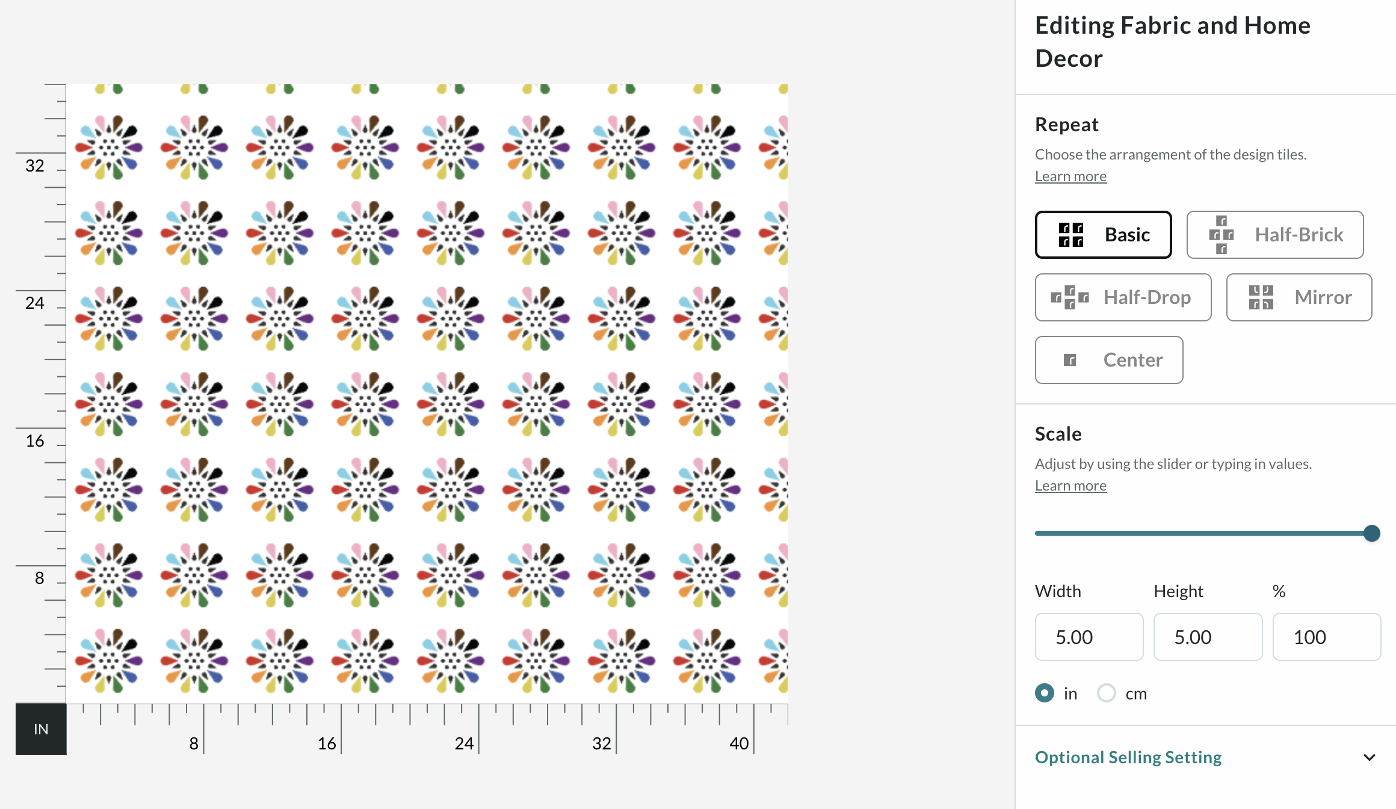Viewport: 1396px width, 809px height.
Task: Click the Height input field
Action: pos(1208,637)
